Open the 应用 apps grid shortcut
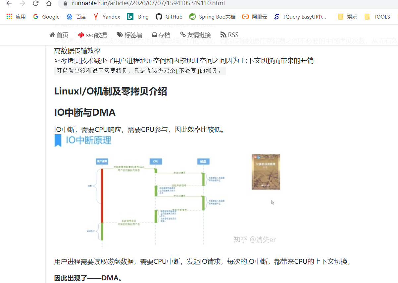The width and height of the screenshot is (398, 283). tap(16, 17)
